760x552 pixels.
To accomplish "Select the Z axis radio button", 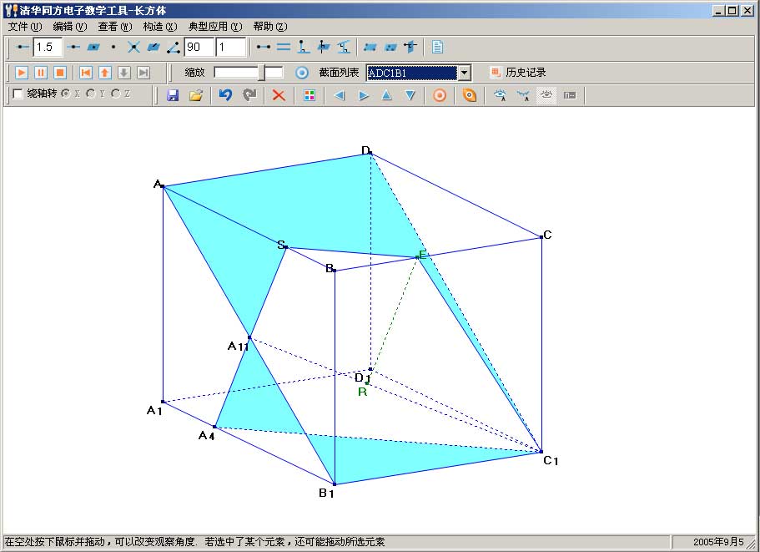I will [x=116, y=94].
